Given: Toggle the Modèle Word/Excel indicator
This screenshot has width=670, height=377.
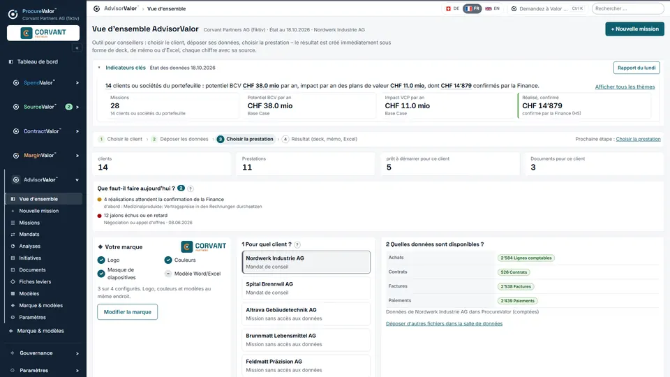Looking at the screenshot, I should tap(168, 274).
